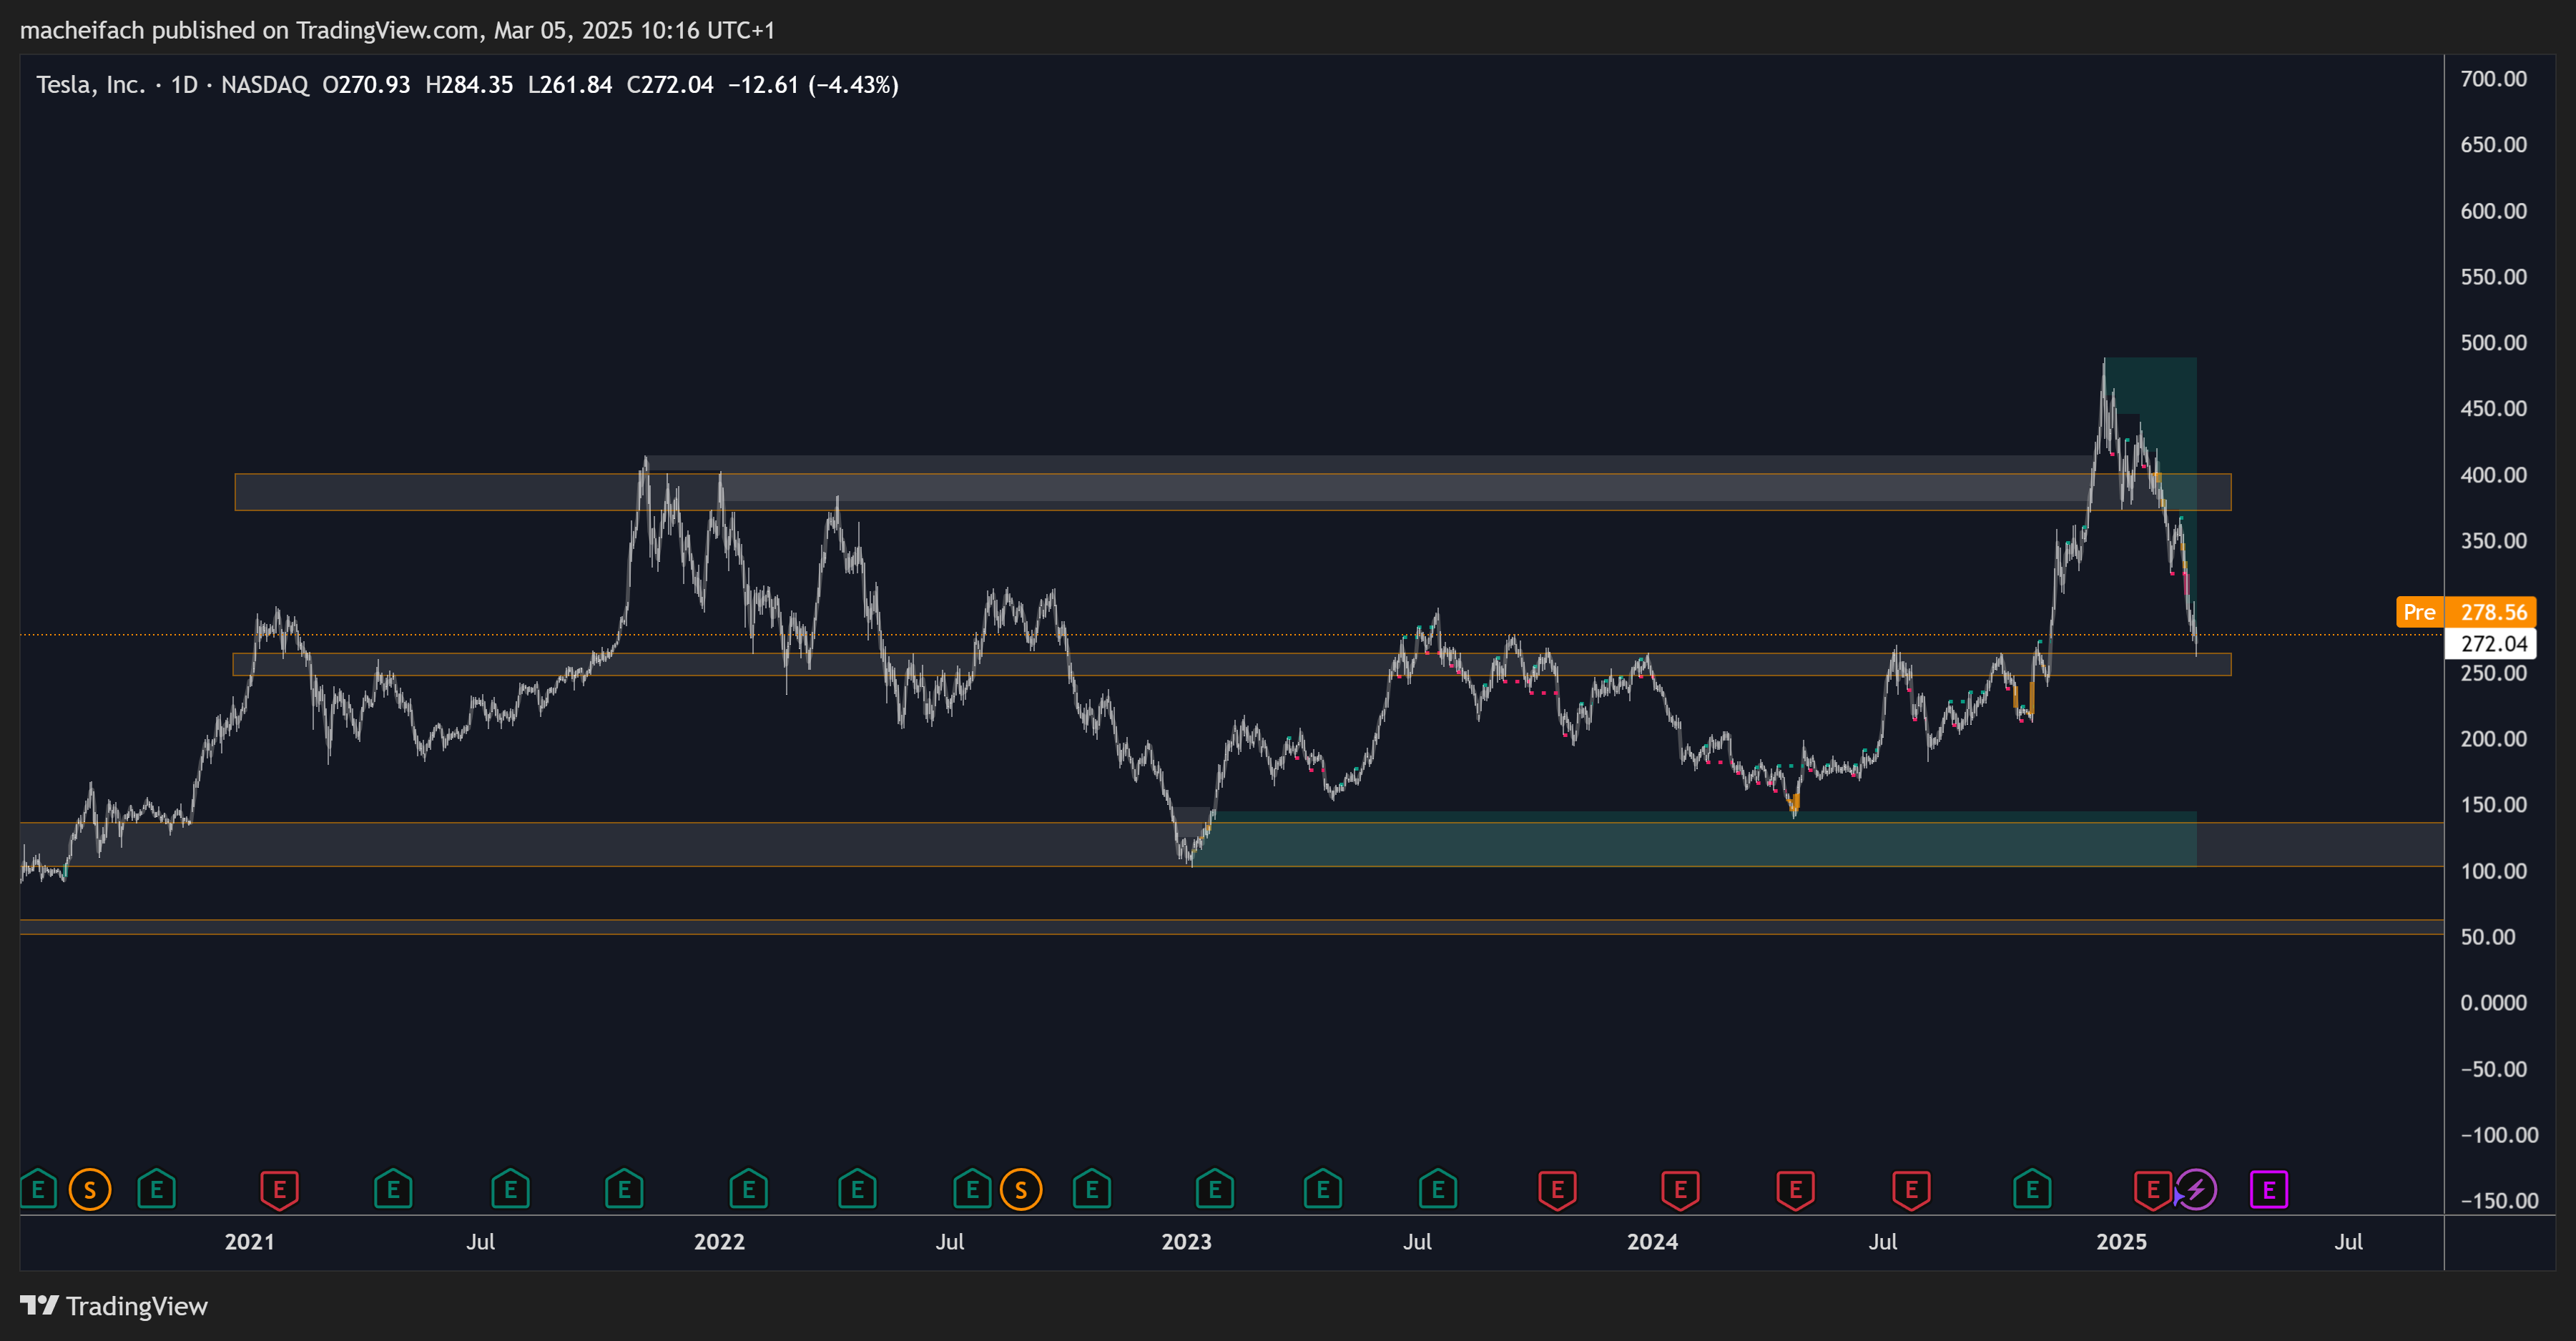The height and width of the screenshot is (1341, 2576).
Task: Click the TradingView logo in the footer
Action: pyautogui.click(x=114, y=1306)
